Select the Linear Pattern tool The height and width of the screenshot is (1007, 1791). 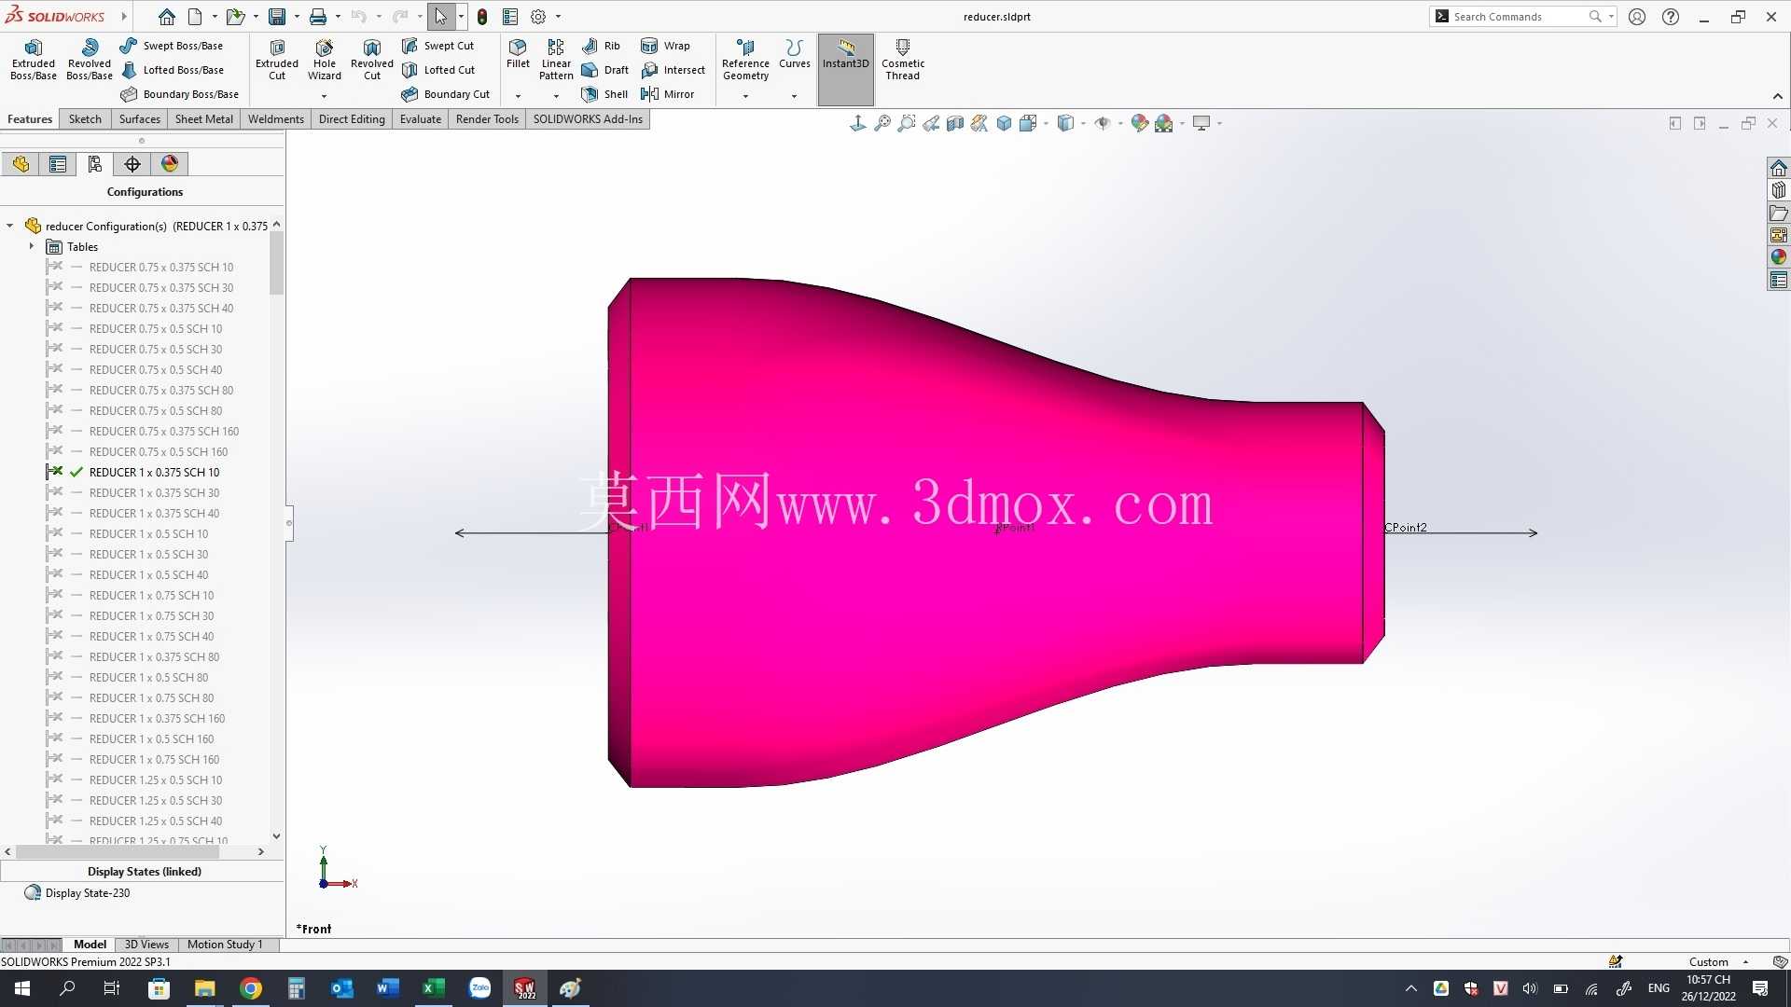[x=556, y=60]
